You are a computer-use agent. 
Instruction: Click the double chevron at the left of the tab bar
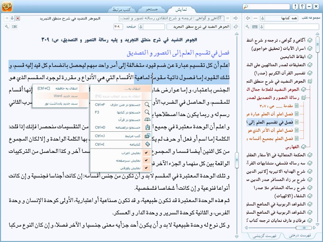click(x=7, y=18)
